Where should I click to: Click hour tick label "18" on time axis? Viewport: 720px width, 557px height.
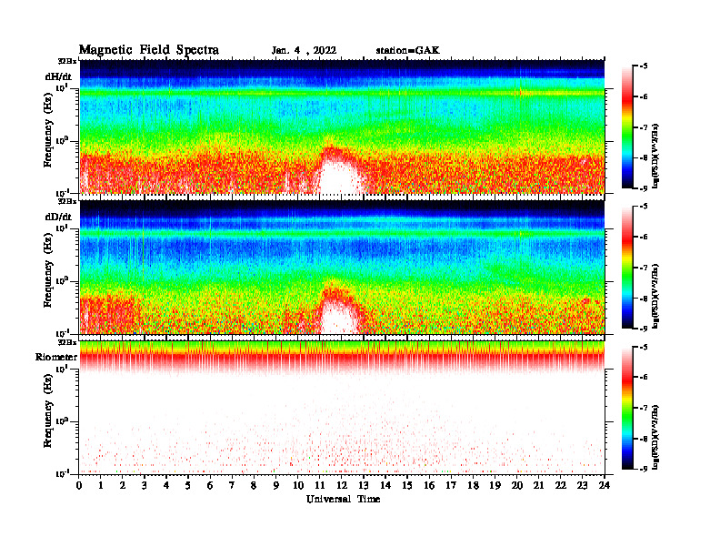[473, 486]
